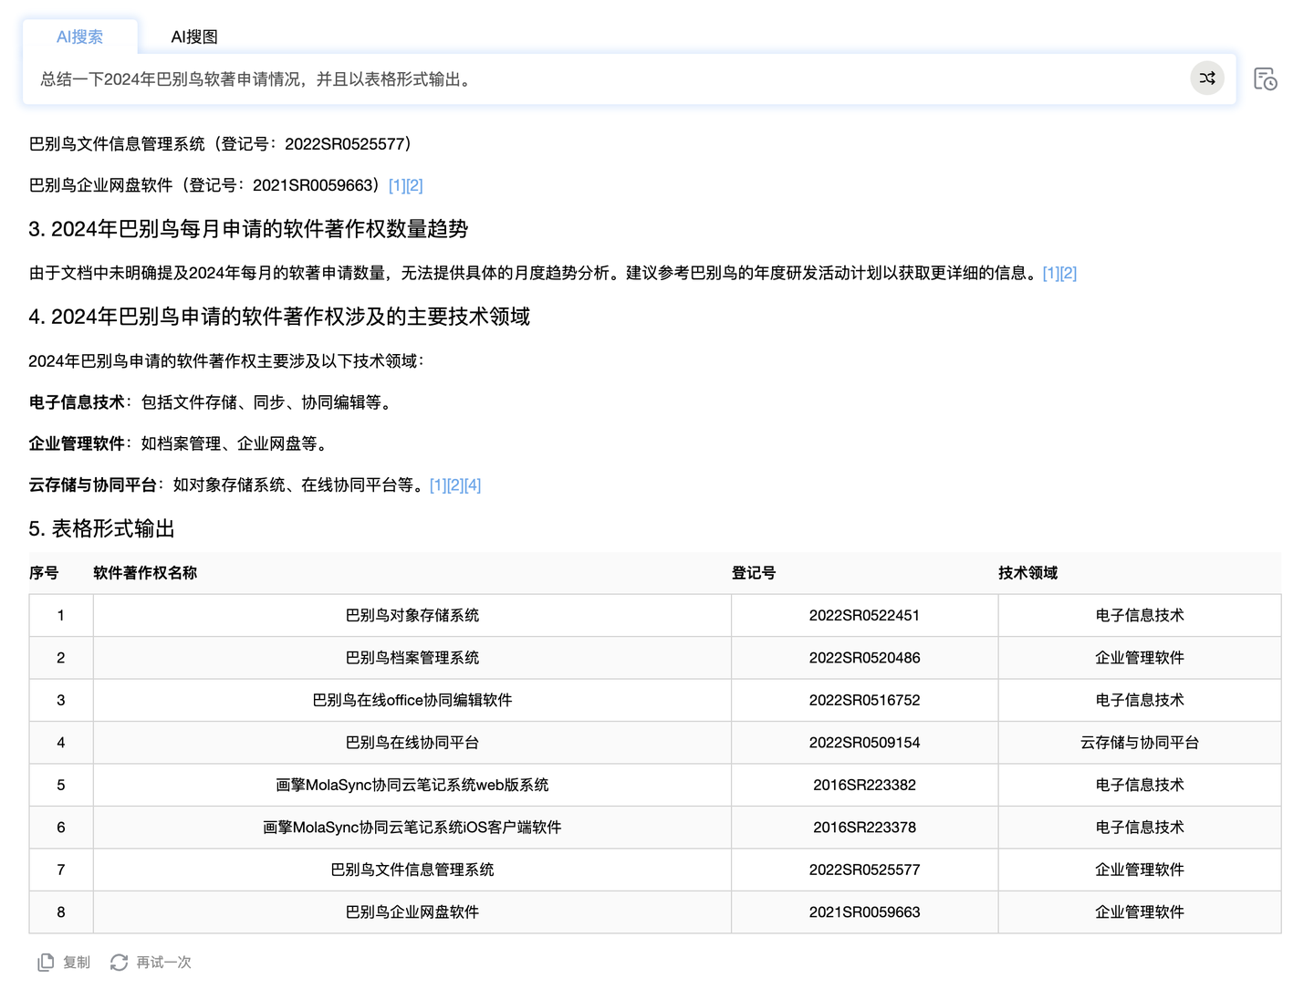Screen dimensions: 1314x990
Task: Click sequence number 5 in table
Action: 61,785
